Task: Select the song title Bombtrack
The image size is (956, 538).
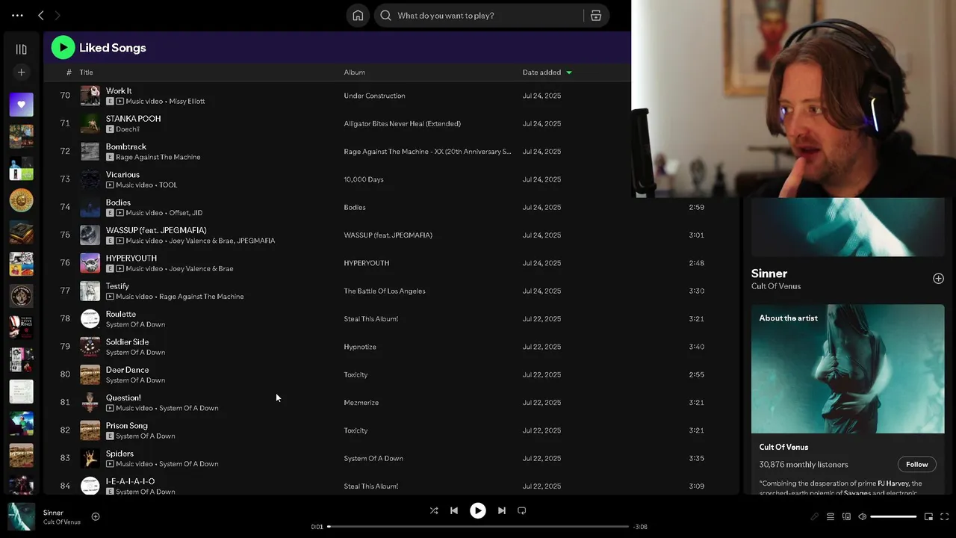Action: (x=125, y=146)
